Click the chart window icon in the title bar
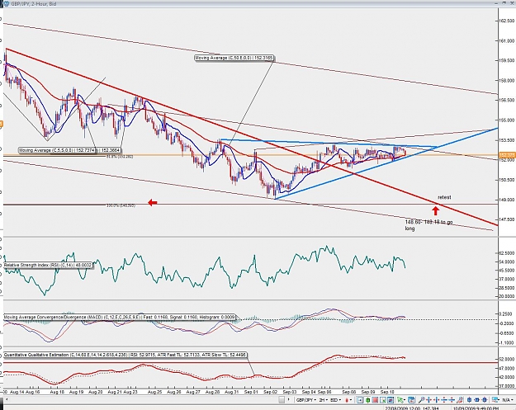This screenshot has height=410, width=516. 6,3
